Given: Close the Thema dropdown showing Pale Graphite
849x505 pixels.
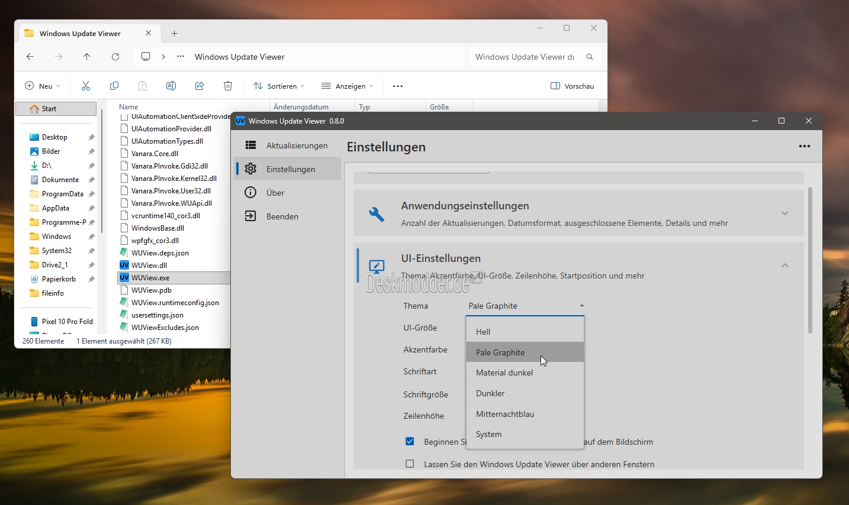Looking at the screenshot, I should (x=526, y=306).
